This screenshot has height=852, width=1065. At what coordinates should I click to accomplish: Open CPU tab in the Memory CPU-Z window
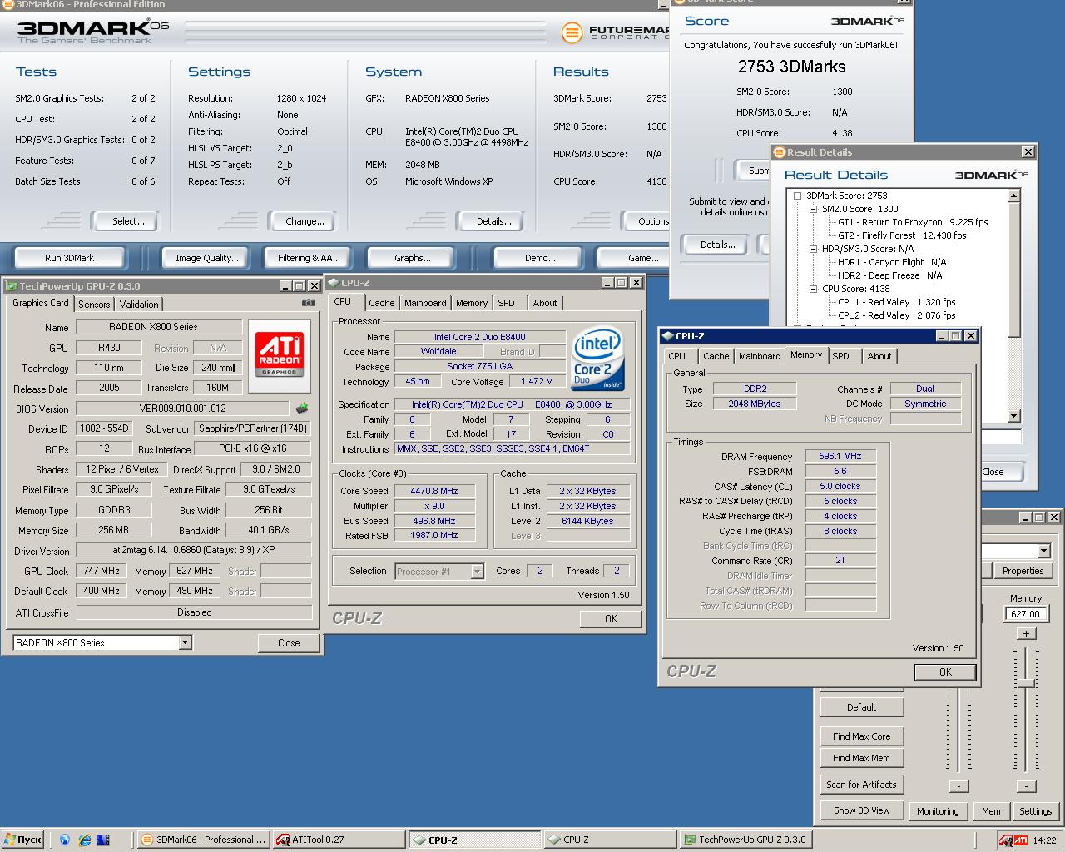click(x=677, y=356)
